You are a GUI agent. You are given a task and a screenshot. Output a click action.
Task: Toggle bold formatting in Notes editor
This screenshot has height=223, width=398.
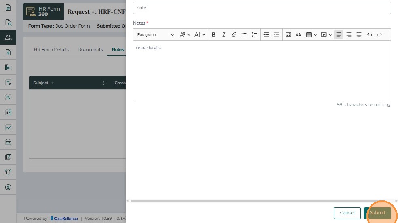tap(213, 34)
